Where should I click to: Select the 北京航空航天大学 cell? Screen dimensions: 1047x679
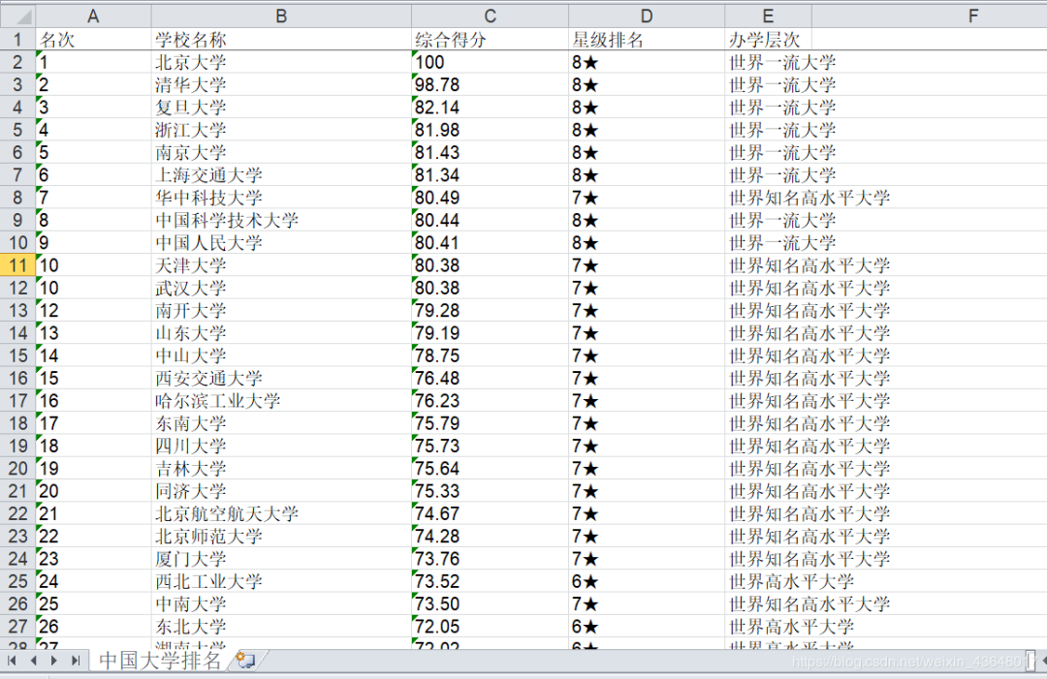[x=281, y=513]
